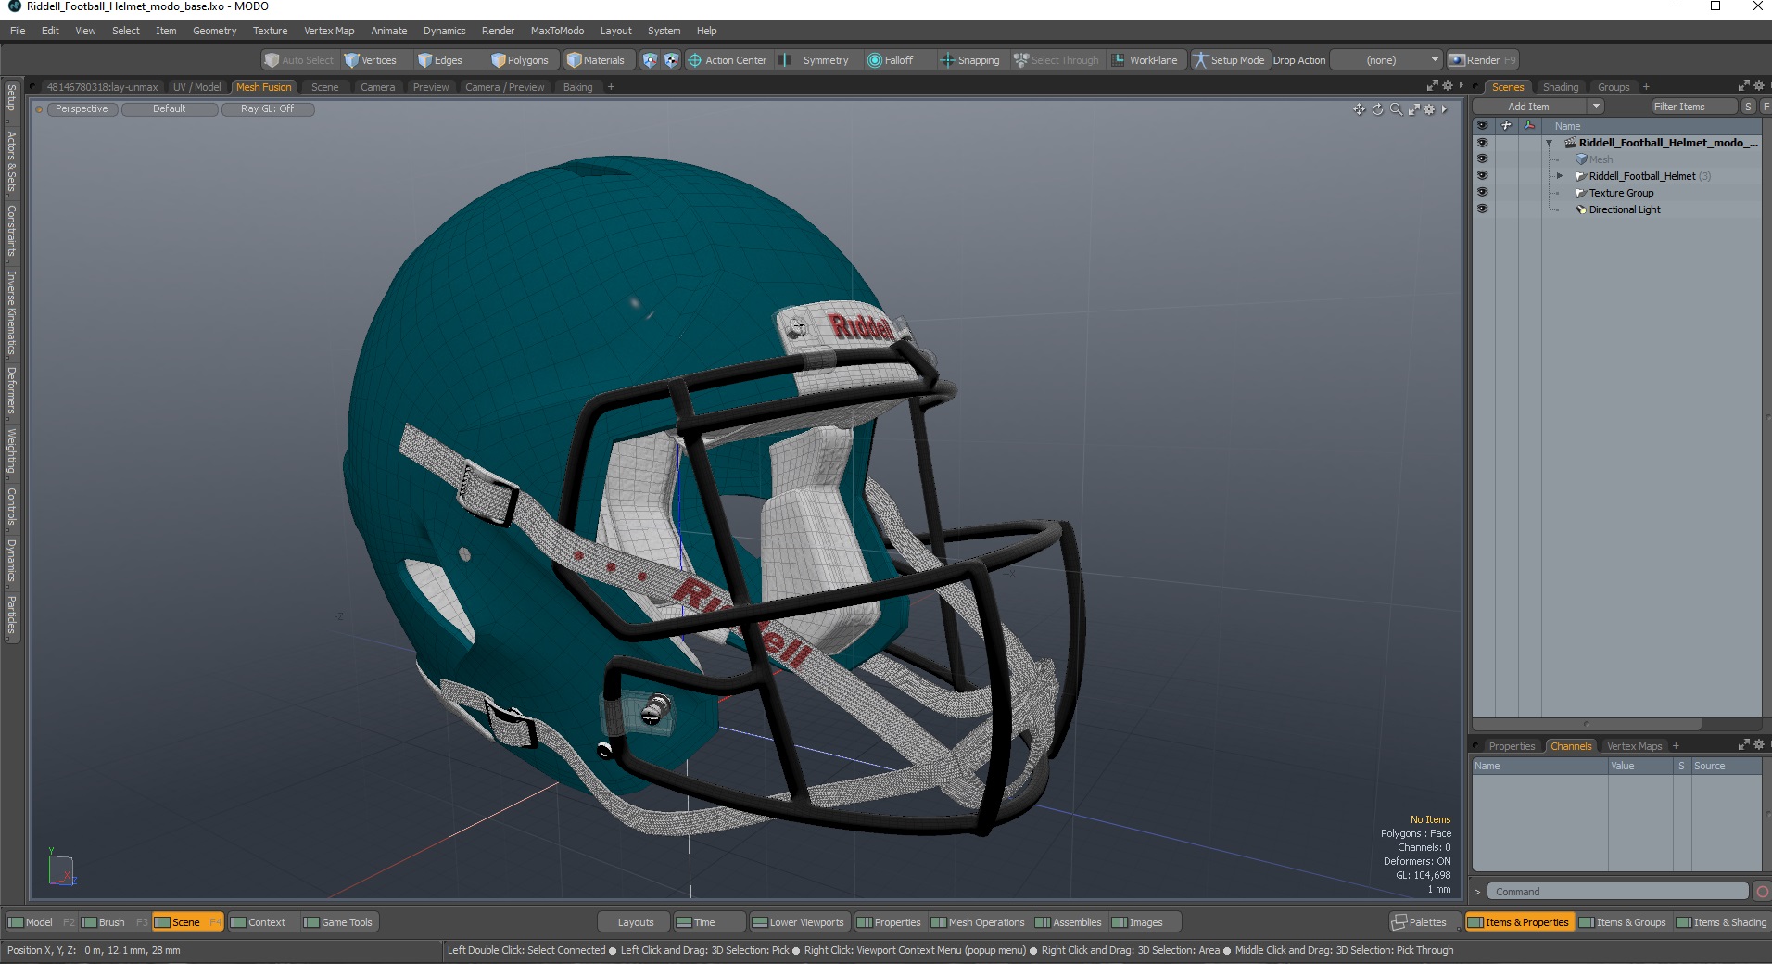Click the Command input field
1772x964 pixels.
tap(1618, 892)
